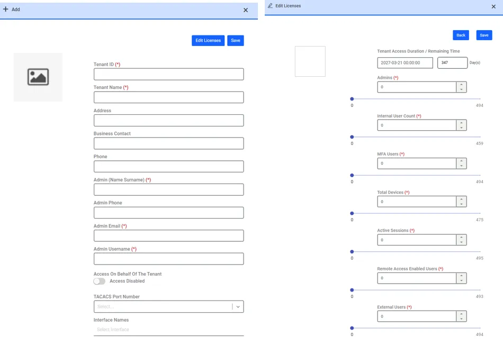Focus the Admin Username field
The height and width of the screenshot is (354, 503).
(x=169, y=259)
